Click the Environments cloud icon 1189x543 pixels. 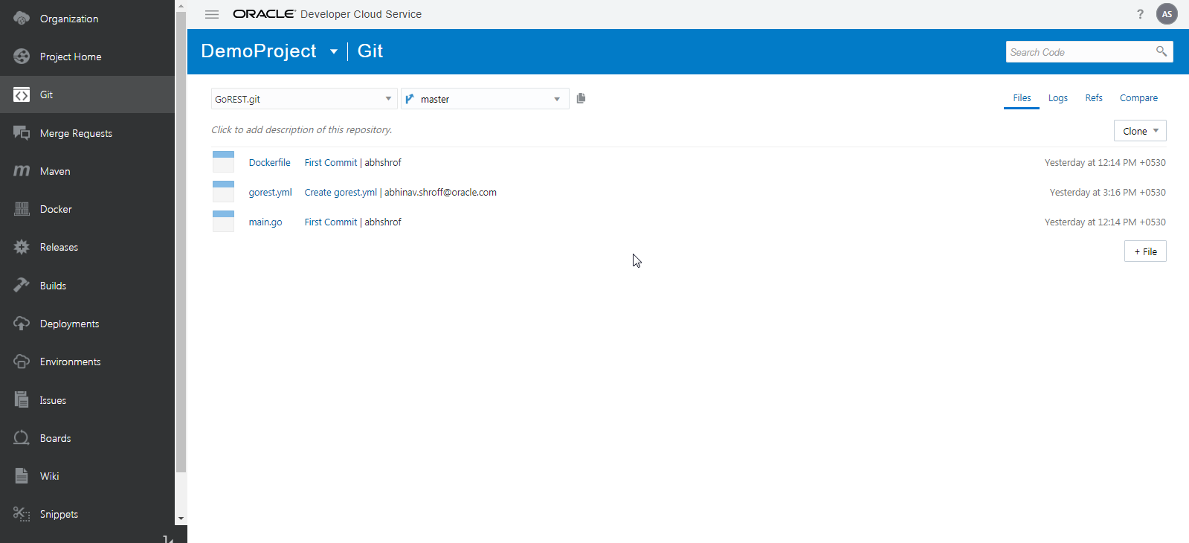(22, 362)
